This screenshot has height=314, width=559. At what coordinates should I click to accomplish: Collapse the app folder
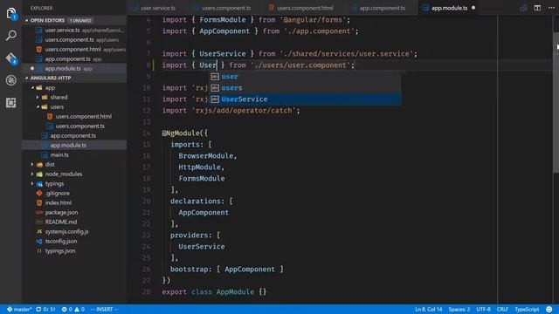(32, 87)
